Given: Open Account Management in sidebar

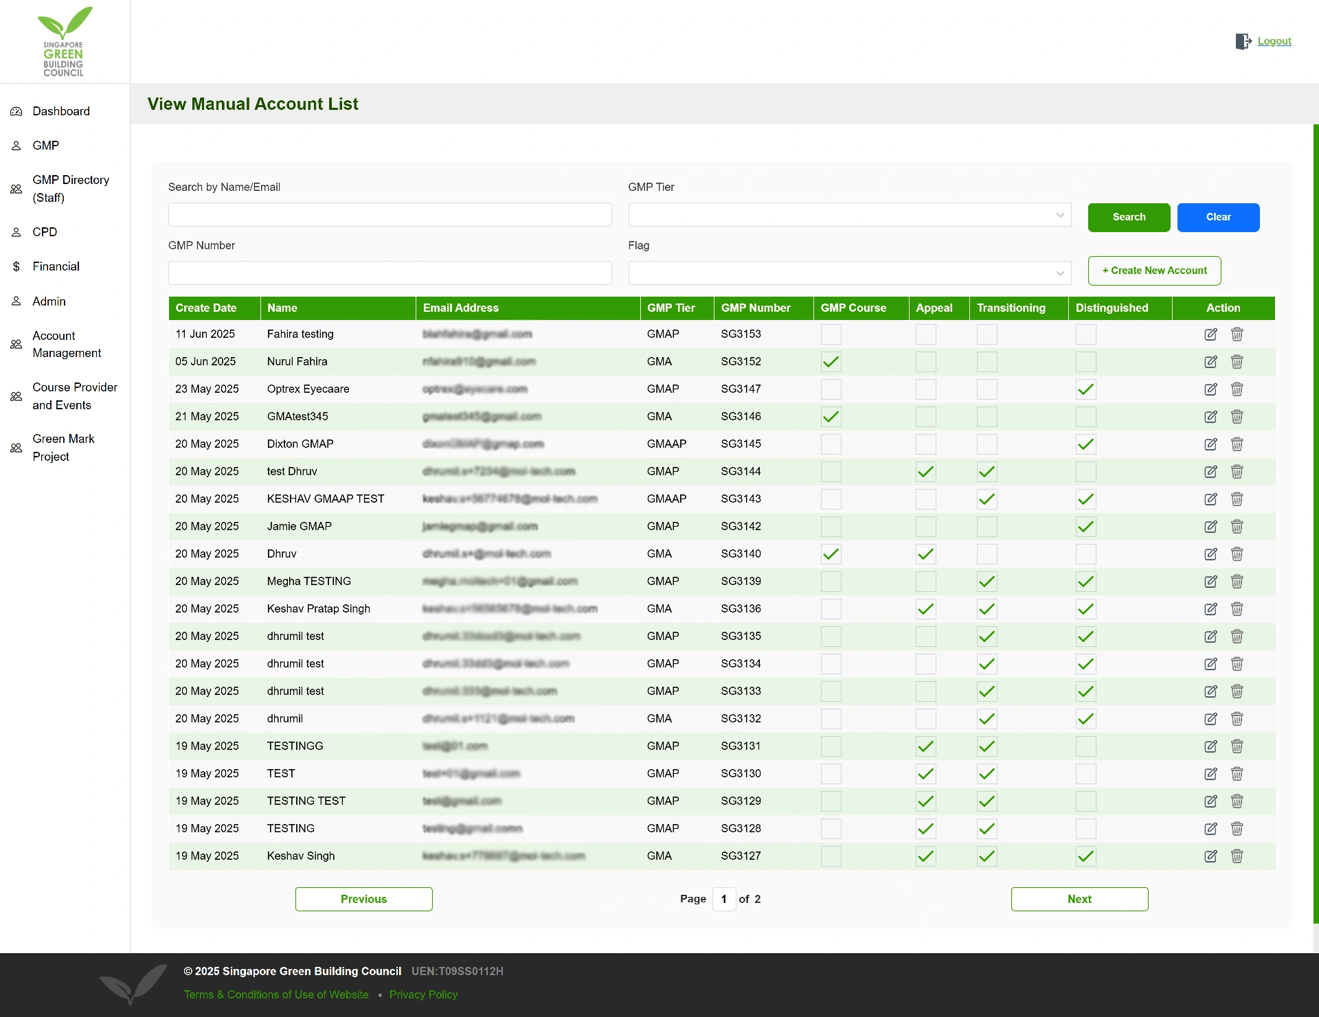Looking at the screenshot, I should [x=67, y=344].
